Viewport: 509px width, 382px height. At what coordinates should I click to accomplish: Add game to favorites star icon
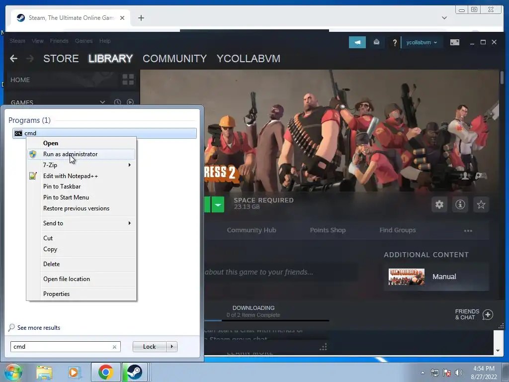click(481, 204)
